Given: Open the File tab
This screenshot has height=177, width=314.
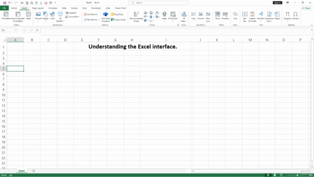Looking at the screenshot, I should pos(4,8).
